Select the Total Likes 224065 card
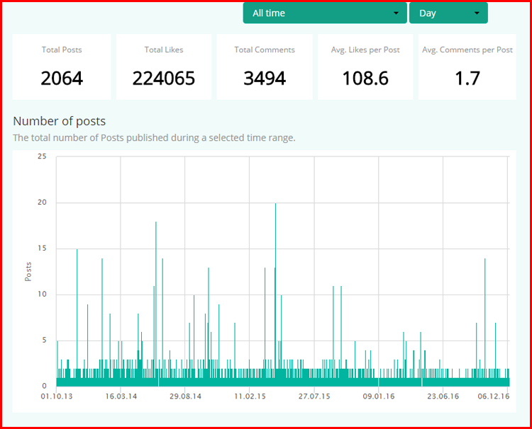 pos(164,67)
